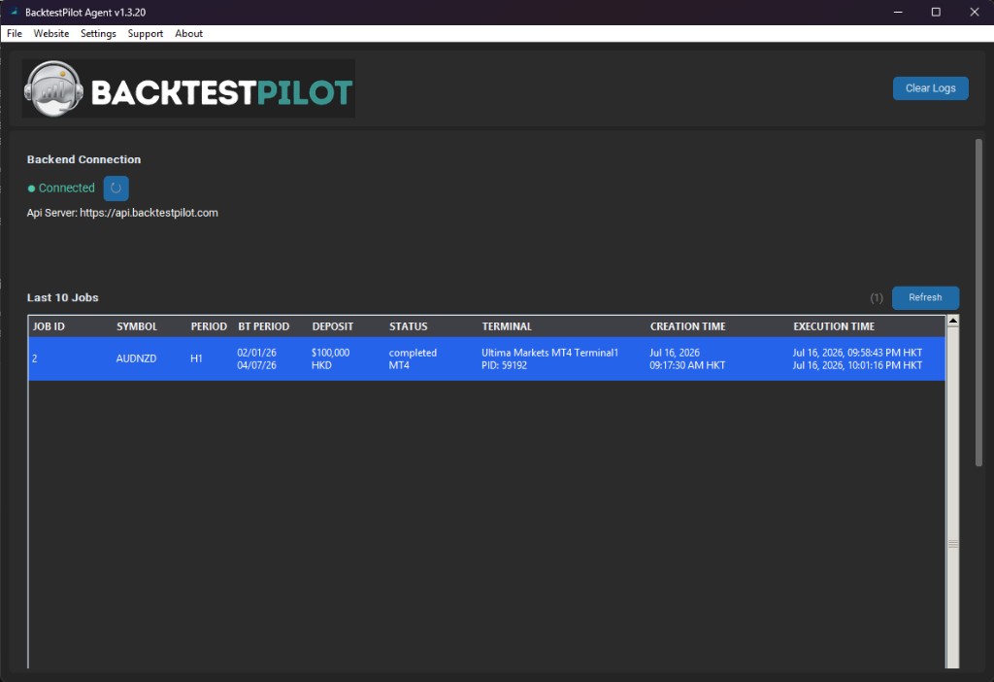Click the jobs table scrollbar grip
The image size is (994, 682).
[x=952, y=544]
